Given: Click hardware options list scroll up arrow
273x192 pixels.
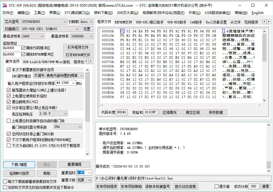Looking at the screenshot, I should tap(87, 70).
